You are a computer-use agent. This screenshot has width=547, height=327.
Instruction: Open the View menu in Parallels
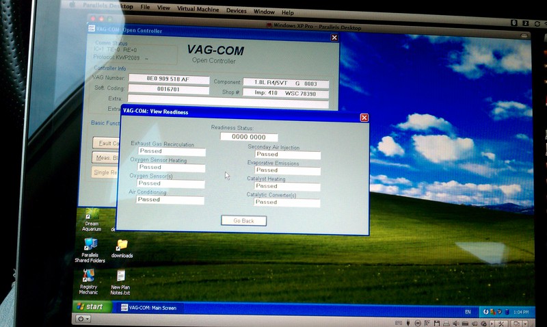coord(163,8)
